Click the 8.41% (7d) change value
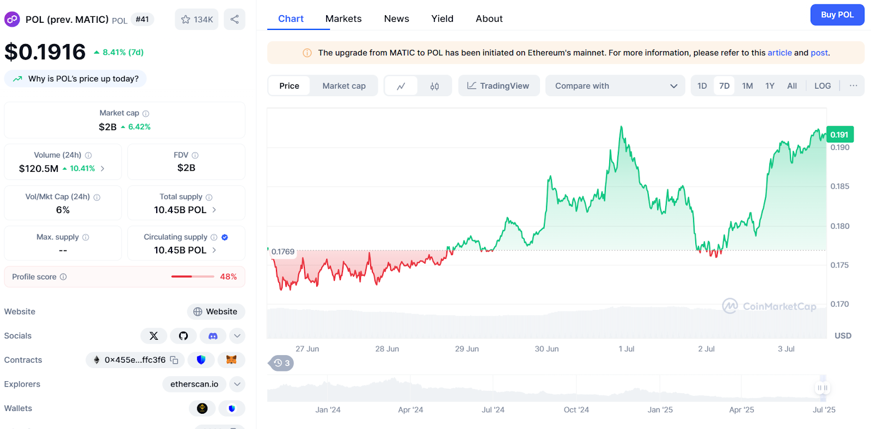Viewport: 871px width, 429px height. point(119,52)
